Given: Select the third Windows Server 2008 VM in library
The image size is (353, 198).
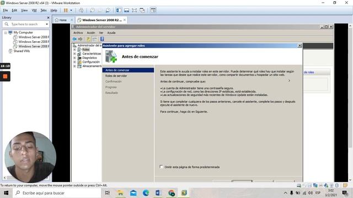Looking at the screenshot, I should coord(34,46).
